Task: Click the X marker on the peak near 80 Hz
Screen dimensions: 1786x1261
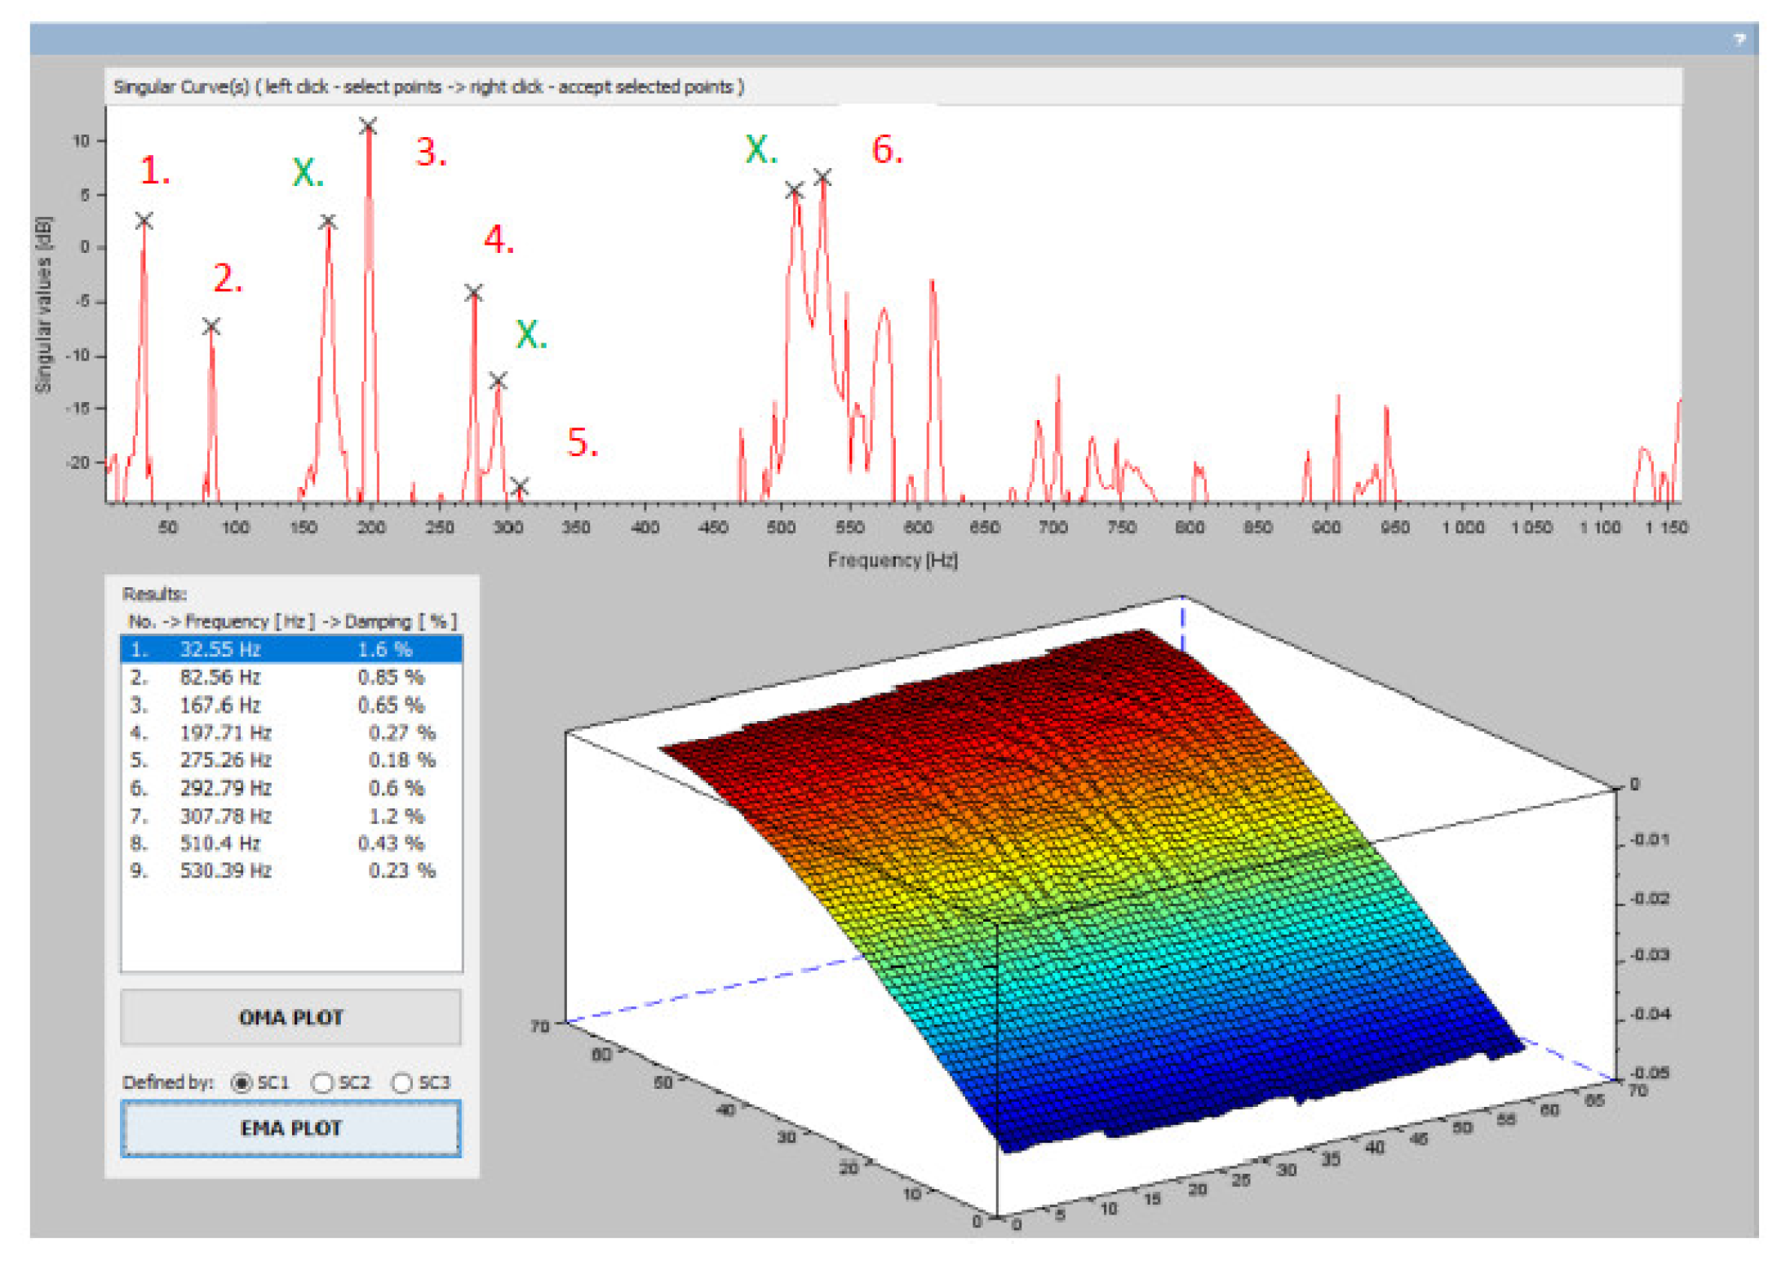Action: point(211,327)
